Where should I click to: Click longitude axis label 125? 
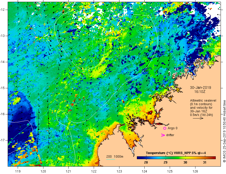coord(170,171)
